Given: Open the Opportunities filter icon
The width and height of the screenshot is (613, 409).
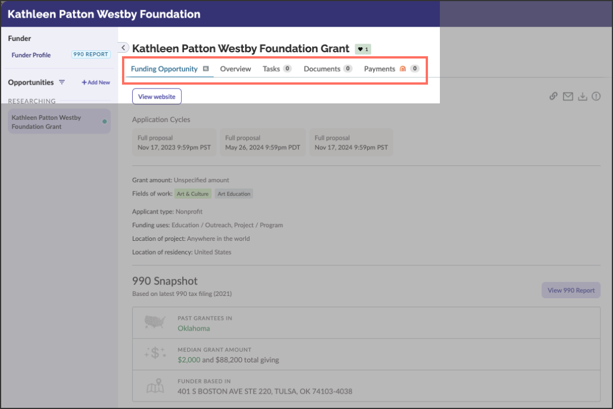Looking at the screenshot, I should point(61,82).
